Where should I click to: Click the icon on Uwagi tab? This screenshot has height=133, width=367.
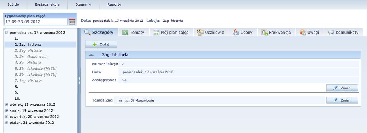(303, 33)
